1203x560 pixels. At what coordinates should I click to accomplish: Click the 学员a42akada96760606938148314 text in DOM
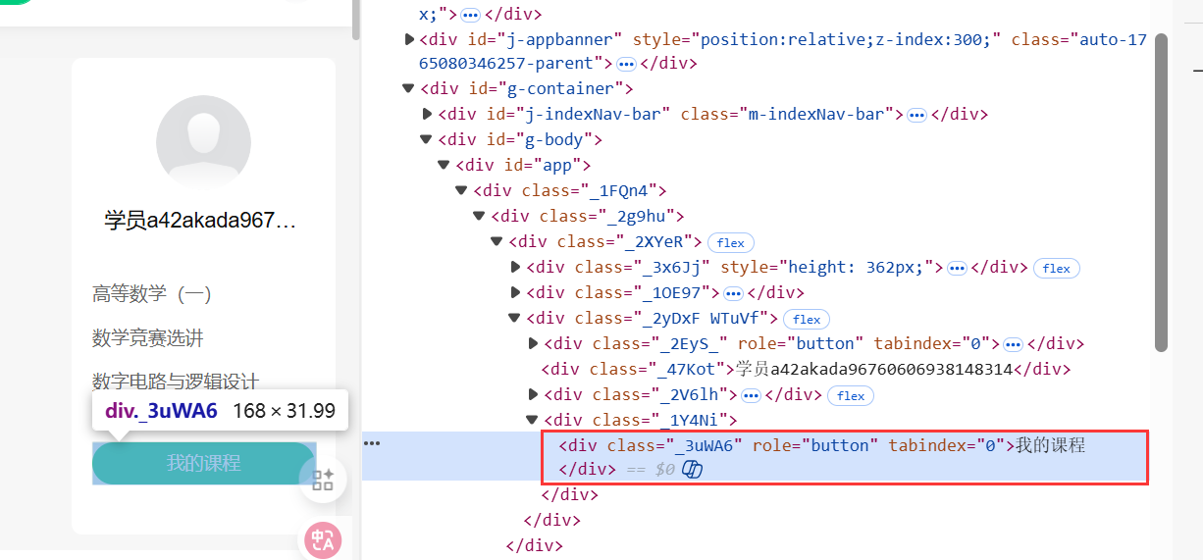pos(874,369)
